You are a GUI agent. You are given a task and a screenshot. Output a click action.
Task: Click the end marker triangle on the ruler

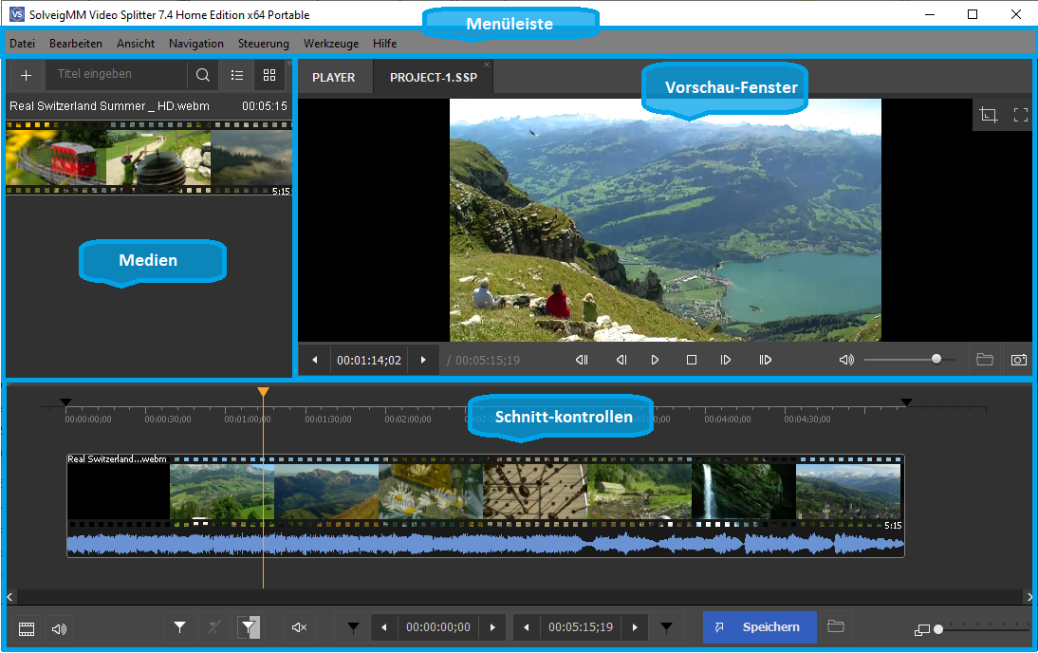pos(906,402)
